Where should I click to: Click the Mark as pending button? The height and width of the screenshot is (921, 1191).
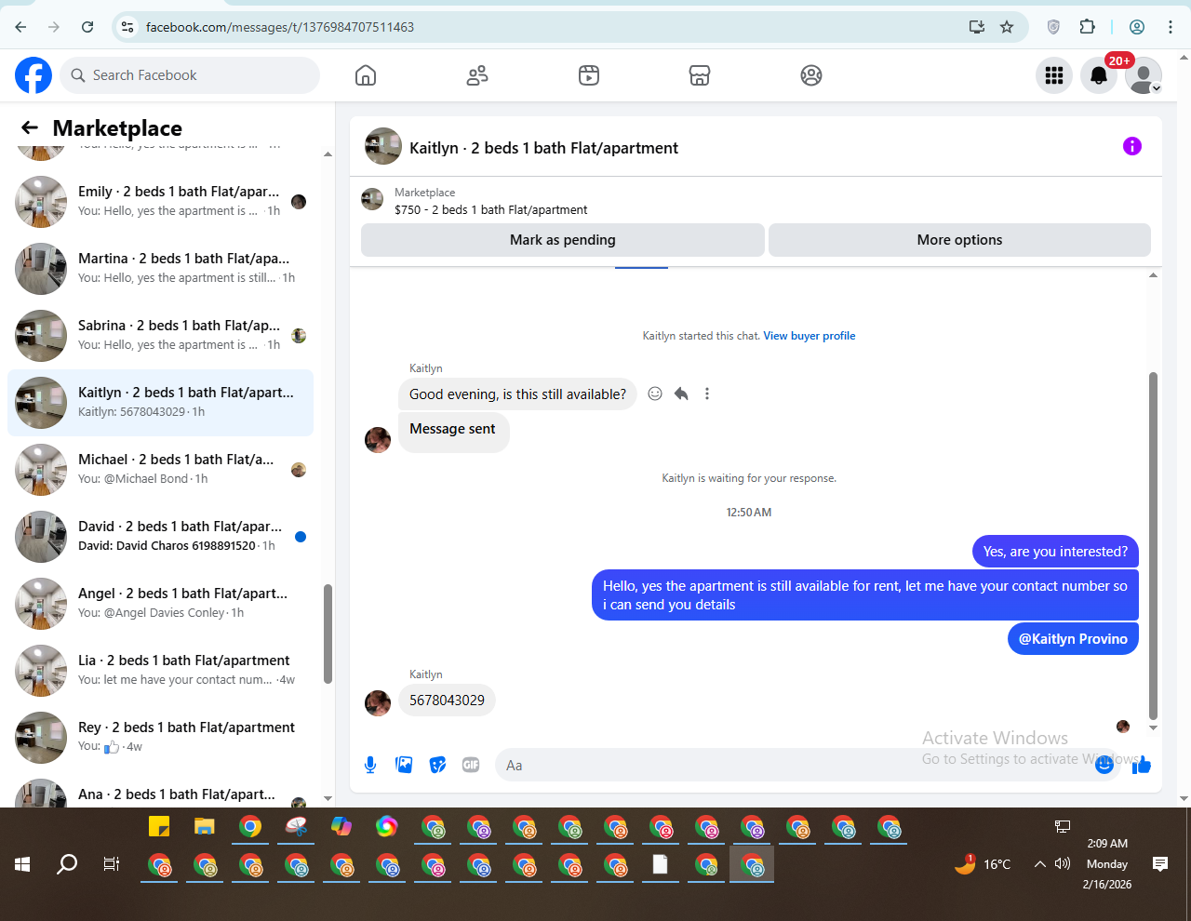(563, 240)
